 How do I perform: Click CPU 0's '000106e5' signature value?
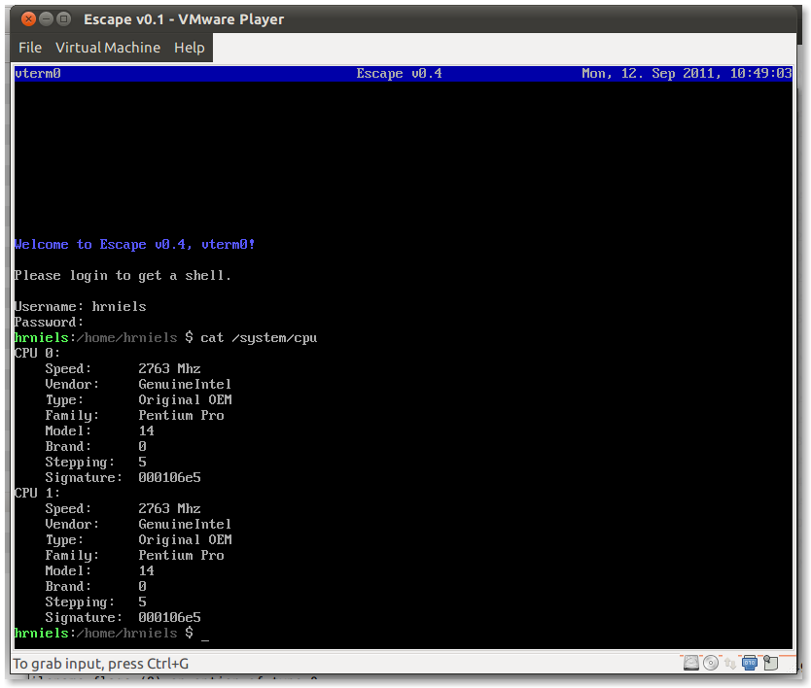(x=169, y=477)
